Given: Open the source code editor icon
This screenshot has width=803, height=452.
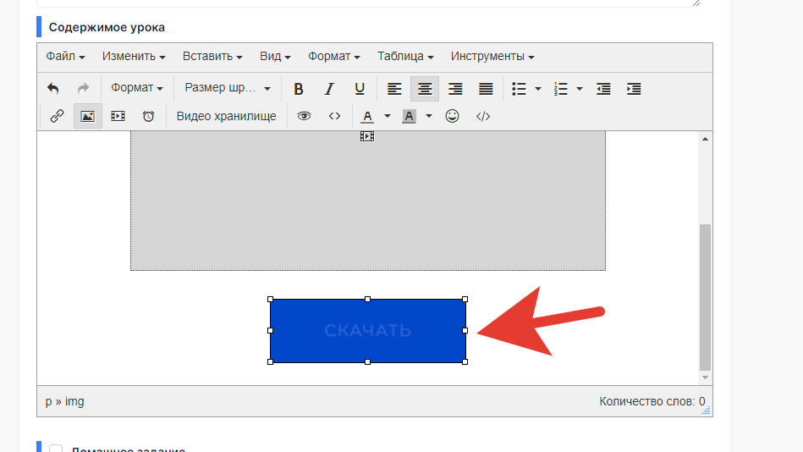Looking at the screenshot, I should click(334, 116).
